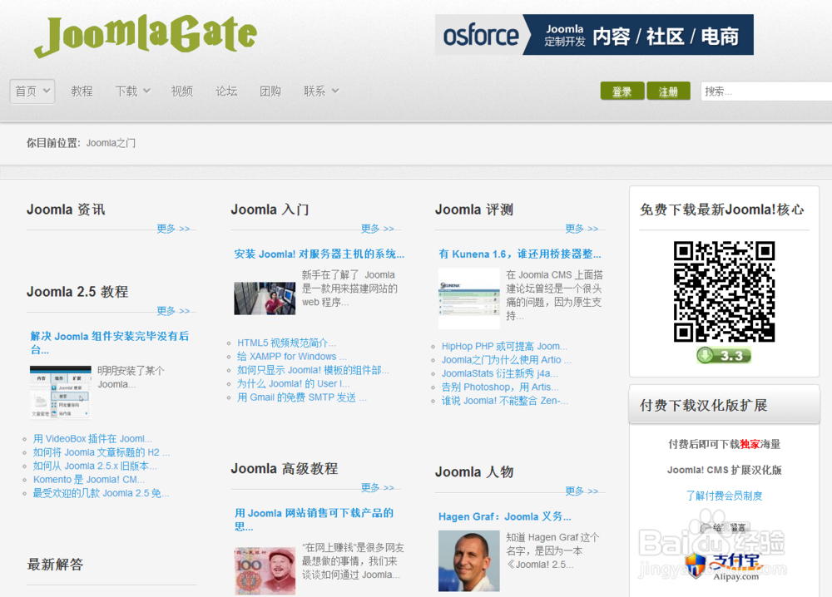Click the Hagen Graf portrait photo
This screenshot has height=597, width=832.
pos(469,561)
